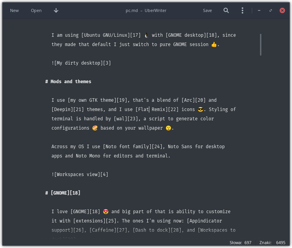
Task: Click '[Flat Remix][22]' in the text
Action: (157, 109)
